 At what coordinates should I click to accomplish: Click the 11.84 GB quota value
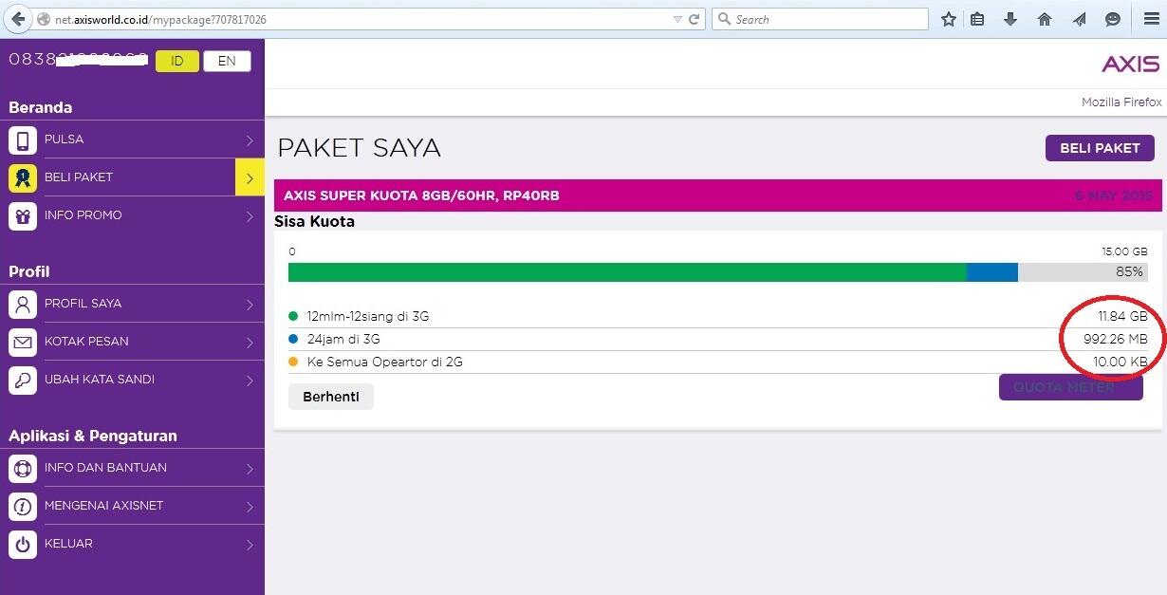click(1122, 316)
